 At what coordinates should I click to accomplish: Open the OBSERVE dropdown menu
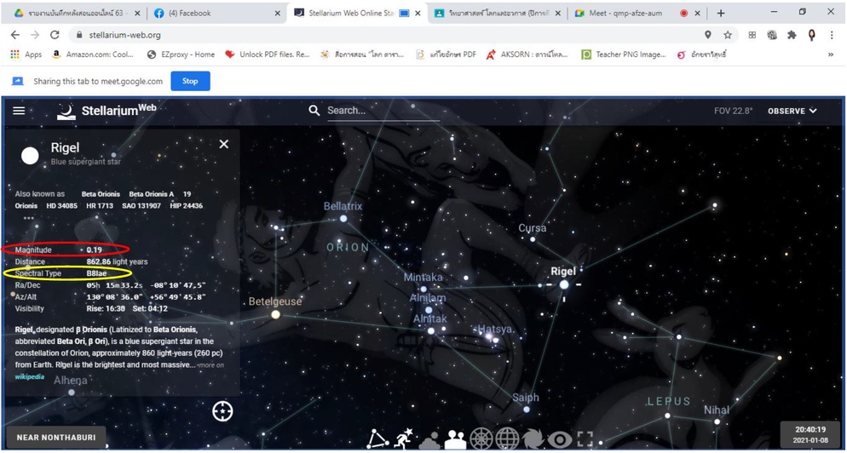(x=792, y=112)
